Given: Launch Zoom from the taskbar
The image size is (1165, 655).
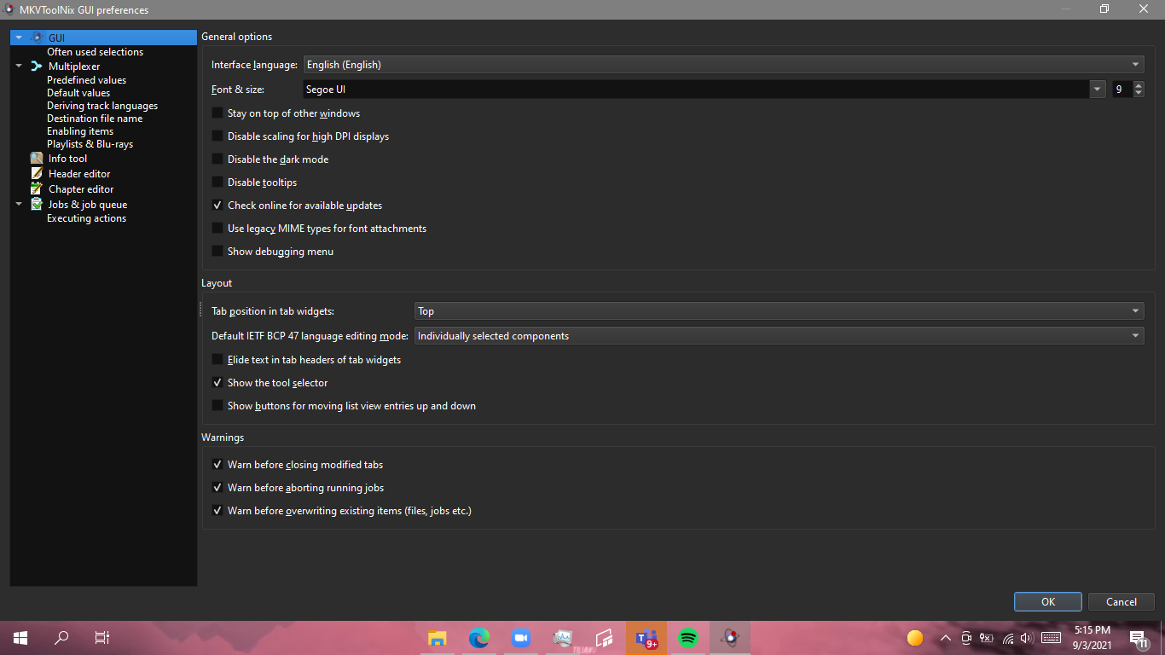Looking at the screenshot, I should point(521,637).
